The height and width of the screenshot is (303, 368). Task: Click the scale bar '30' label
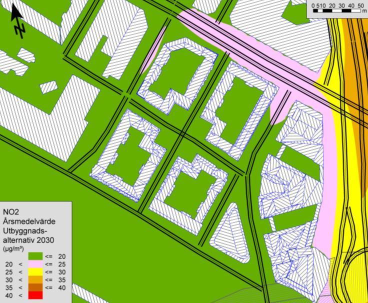341,5
